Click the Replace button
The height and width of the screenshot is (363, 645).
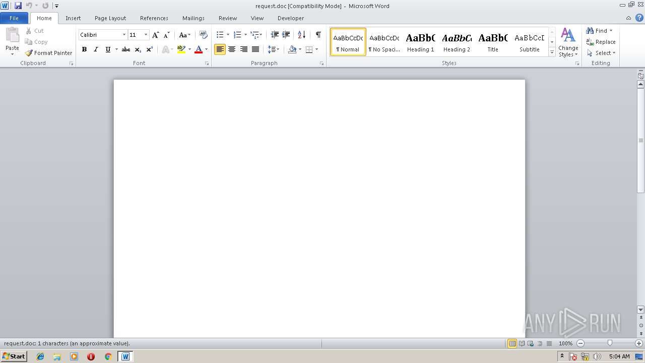pyautogui.click(x=601, y=42)
